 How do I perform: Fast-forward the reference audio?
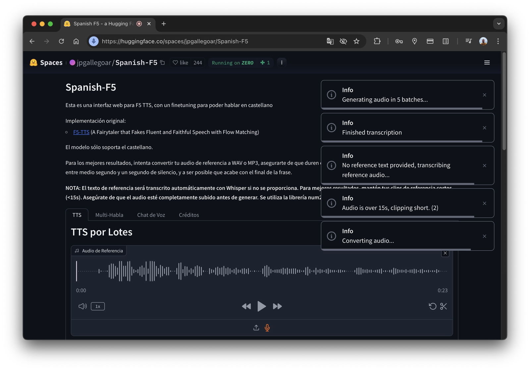277,306
